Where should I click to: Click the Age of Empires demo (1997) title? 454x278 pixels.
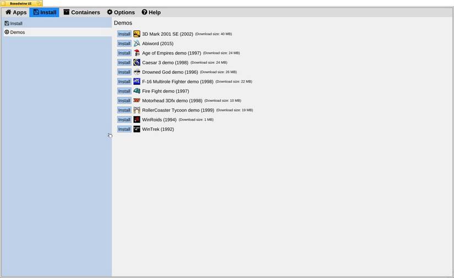[x=171, y=53]
